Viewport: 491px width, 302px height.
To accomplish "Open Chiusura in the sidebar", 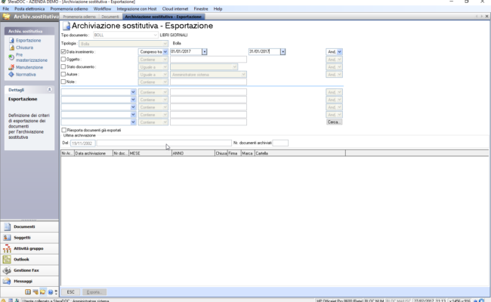I will (x=24, y=48).
